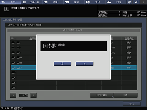Go to previous page with up arrow

pos(13,95)
